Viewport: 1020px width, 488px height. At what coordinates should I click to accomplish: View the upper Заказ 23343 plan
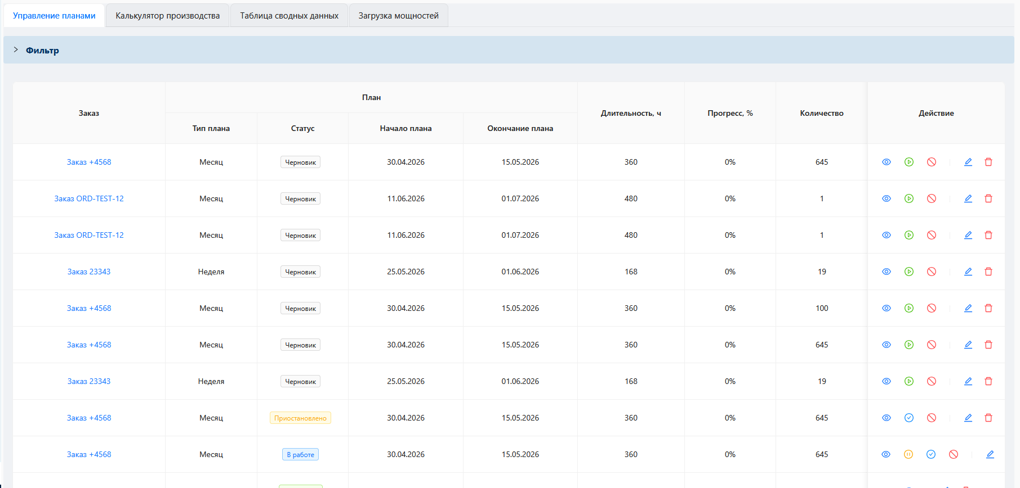[887, 272]
